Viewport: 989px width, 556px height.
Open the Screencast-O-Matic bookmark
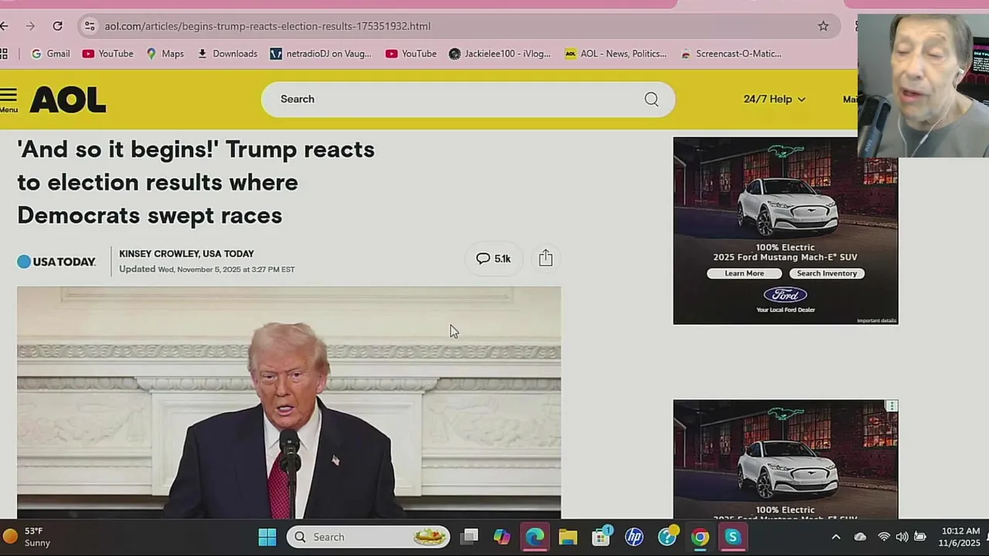(x=731, y=54)
